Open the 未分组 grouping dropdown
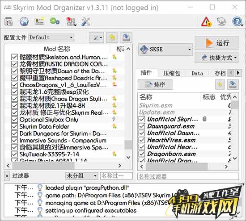Screen dimensions: 246x221 pyautogui.click(x=81, y=176)
